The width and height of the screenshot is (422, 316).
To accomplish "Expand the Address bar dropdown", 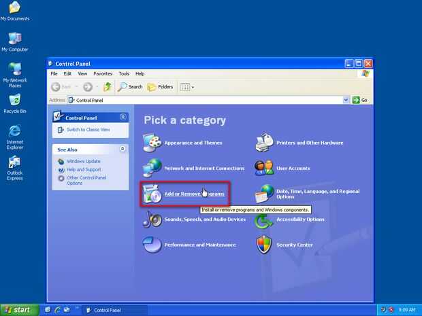I will [x=346, y=100].
